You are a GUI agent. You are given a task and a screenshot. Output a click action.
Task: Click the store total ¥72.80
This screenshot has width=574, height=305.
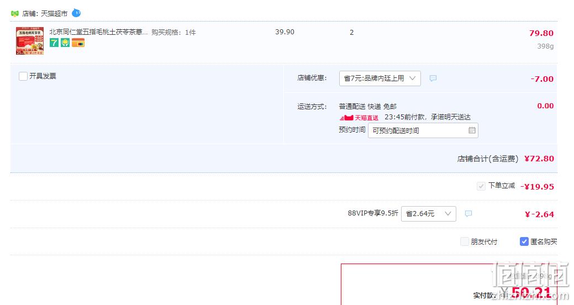pyautogui.click(x=539, y=159)
